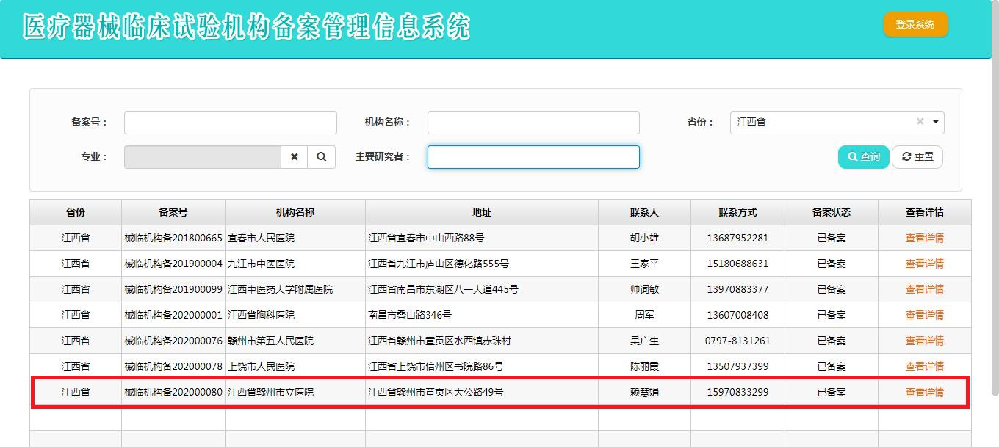999x447 pixels.
Task: Click phone number 13607008408
Action: pyautogui.click(x=737, y=315)
